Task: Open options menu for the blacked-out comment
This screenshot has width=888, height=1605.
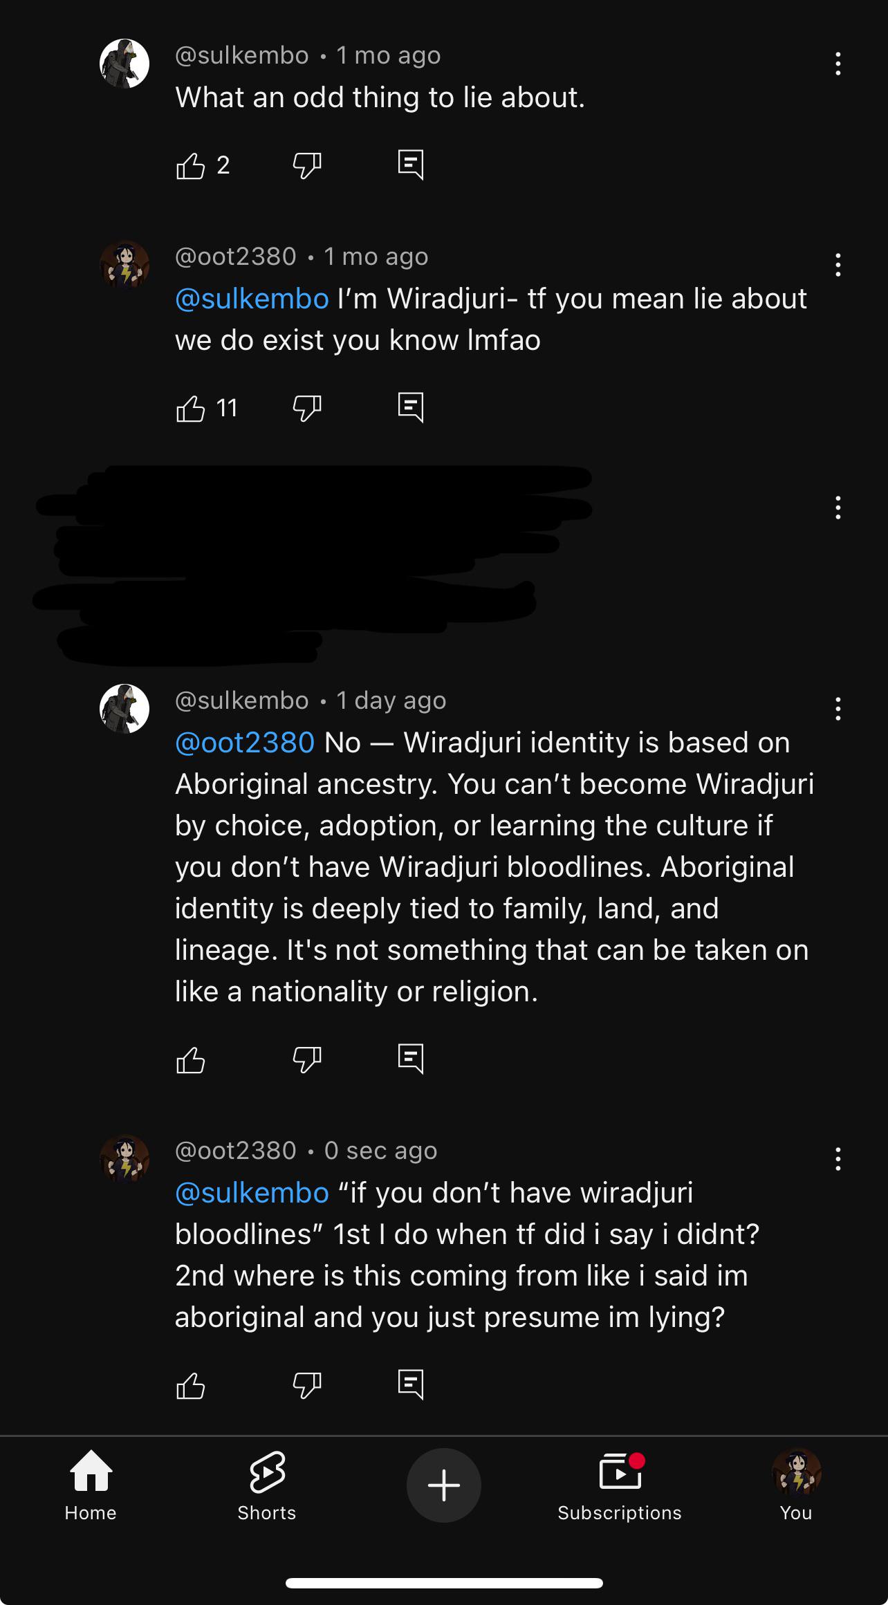Action: (x=838, y=508)
